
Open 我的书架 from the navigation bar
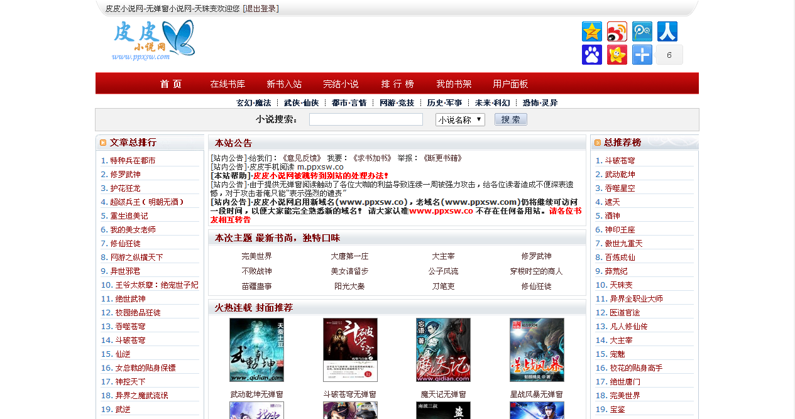coord(454,84)
